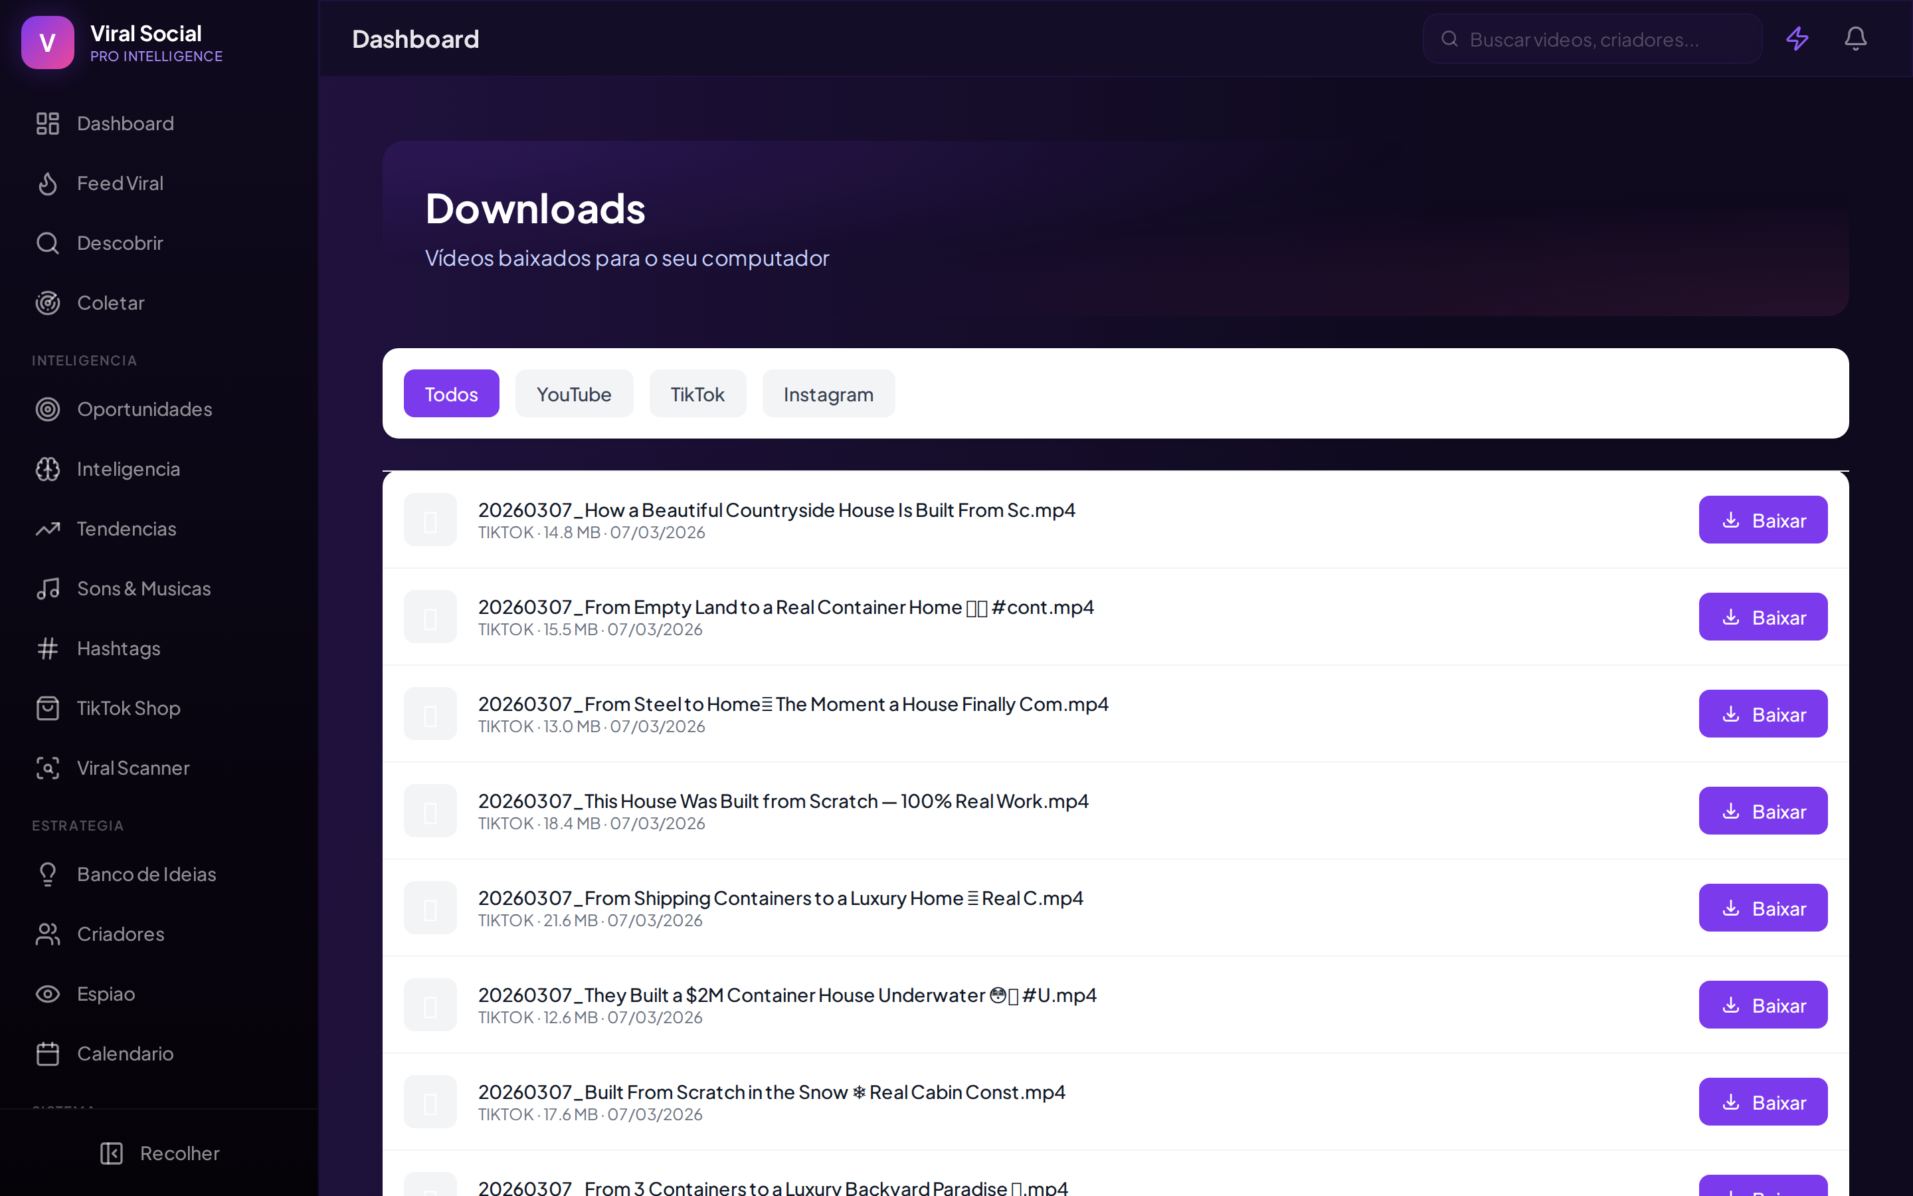Click the TIKTOK · 18.4 MB details

(x=591, y=823)
